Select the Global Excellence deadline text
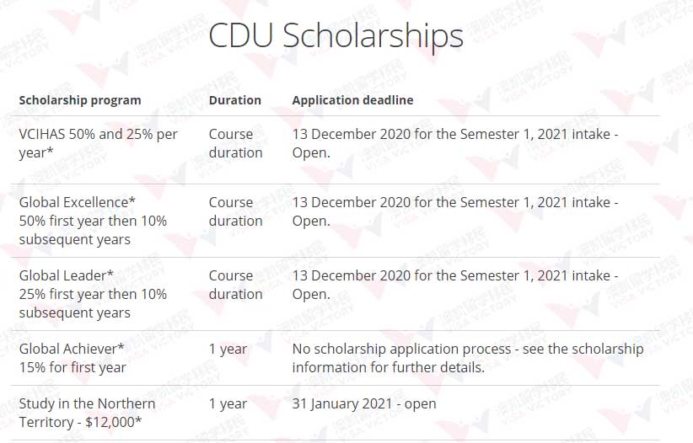The image size is (693, 443). 455,211
